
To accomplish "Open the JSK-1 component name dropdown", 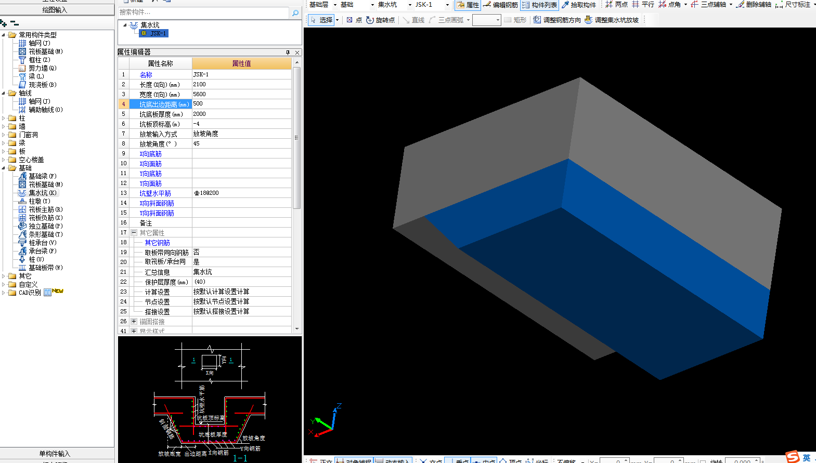I will [447, 5].
